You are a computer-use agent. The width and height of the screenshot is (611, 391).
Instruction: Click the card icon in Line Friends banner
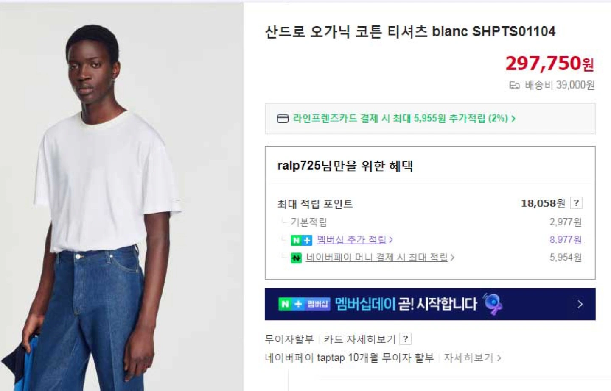283,119
